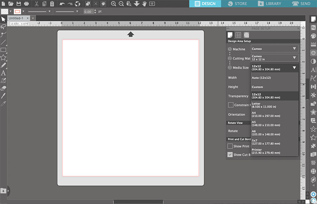Open fill color dropdown arrow
This screenshot has height=204, width=317.
pyautogui.click(x=10, y=11)
